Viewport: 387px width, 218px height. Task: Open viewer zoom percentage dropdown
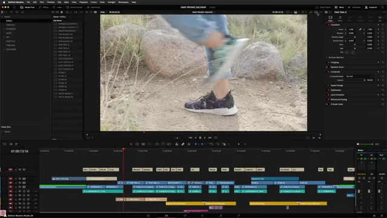pyautogui.click(x=103, y=12)
